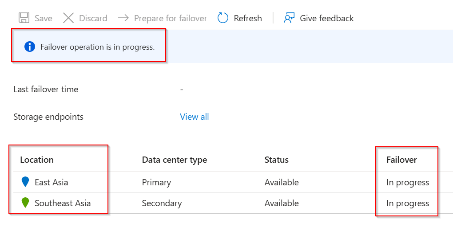Sort by the Location column header
The width and height of the screenshot is (453, 227).
point(37,160)
